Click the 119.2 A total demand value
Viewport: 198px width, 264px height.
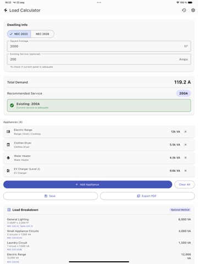click(x=183, y=82)
